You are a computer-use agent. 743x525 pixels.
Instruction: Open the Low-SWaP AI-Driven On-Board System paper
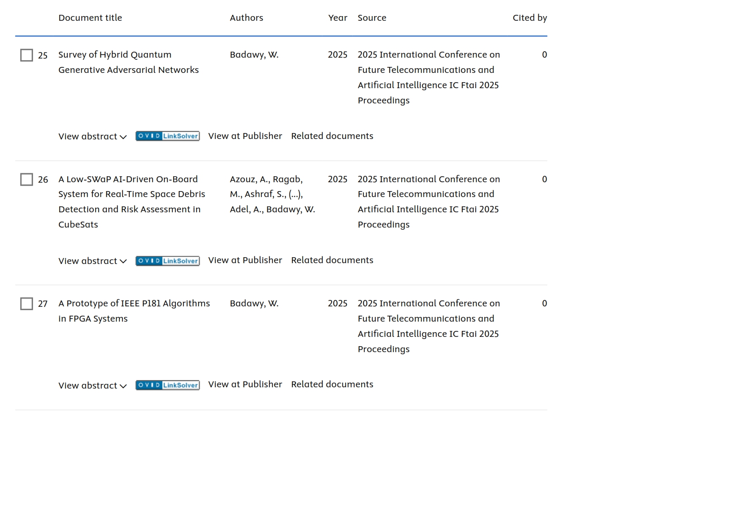coord(131,202)
